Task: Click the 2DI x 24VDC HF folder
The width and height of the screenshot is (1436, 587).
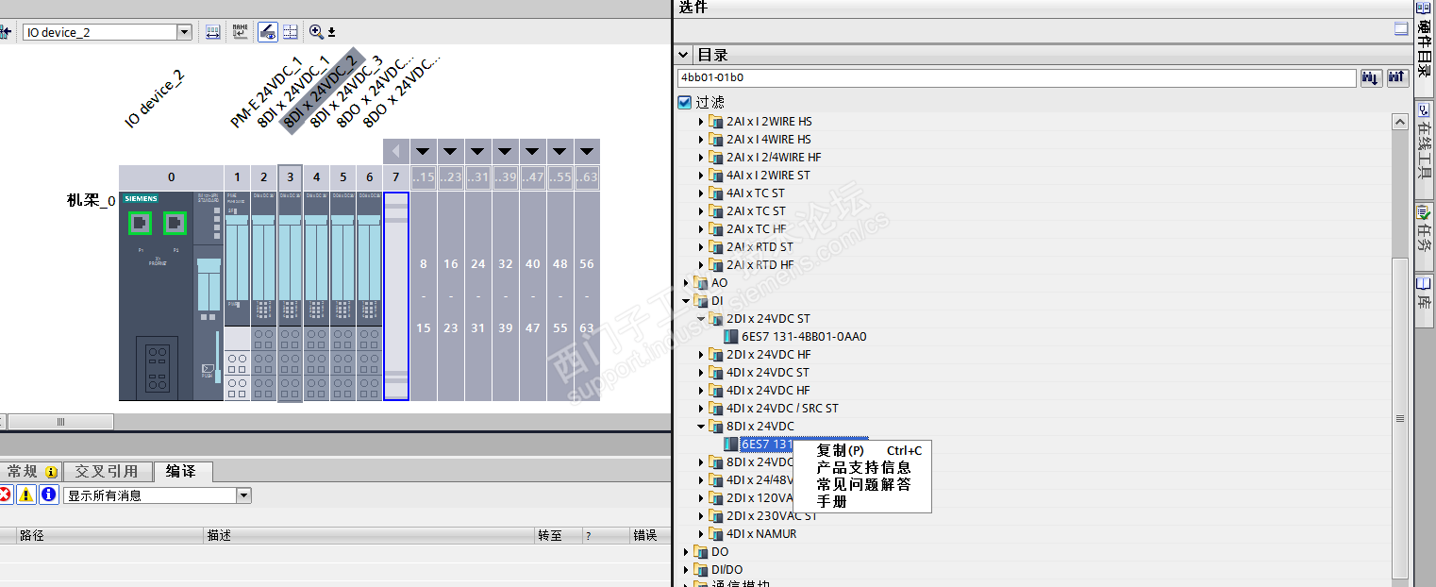Action: click(768, 355)
